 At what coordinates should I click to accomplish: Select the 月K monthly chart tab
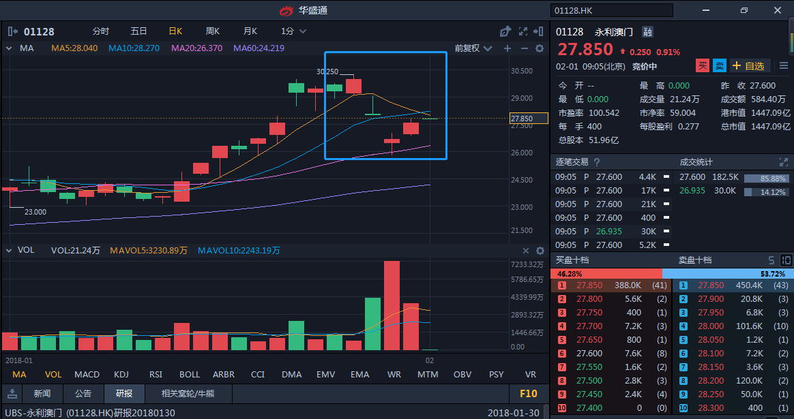pos(250,31)
